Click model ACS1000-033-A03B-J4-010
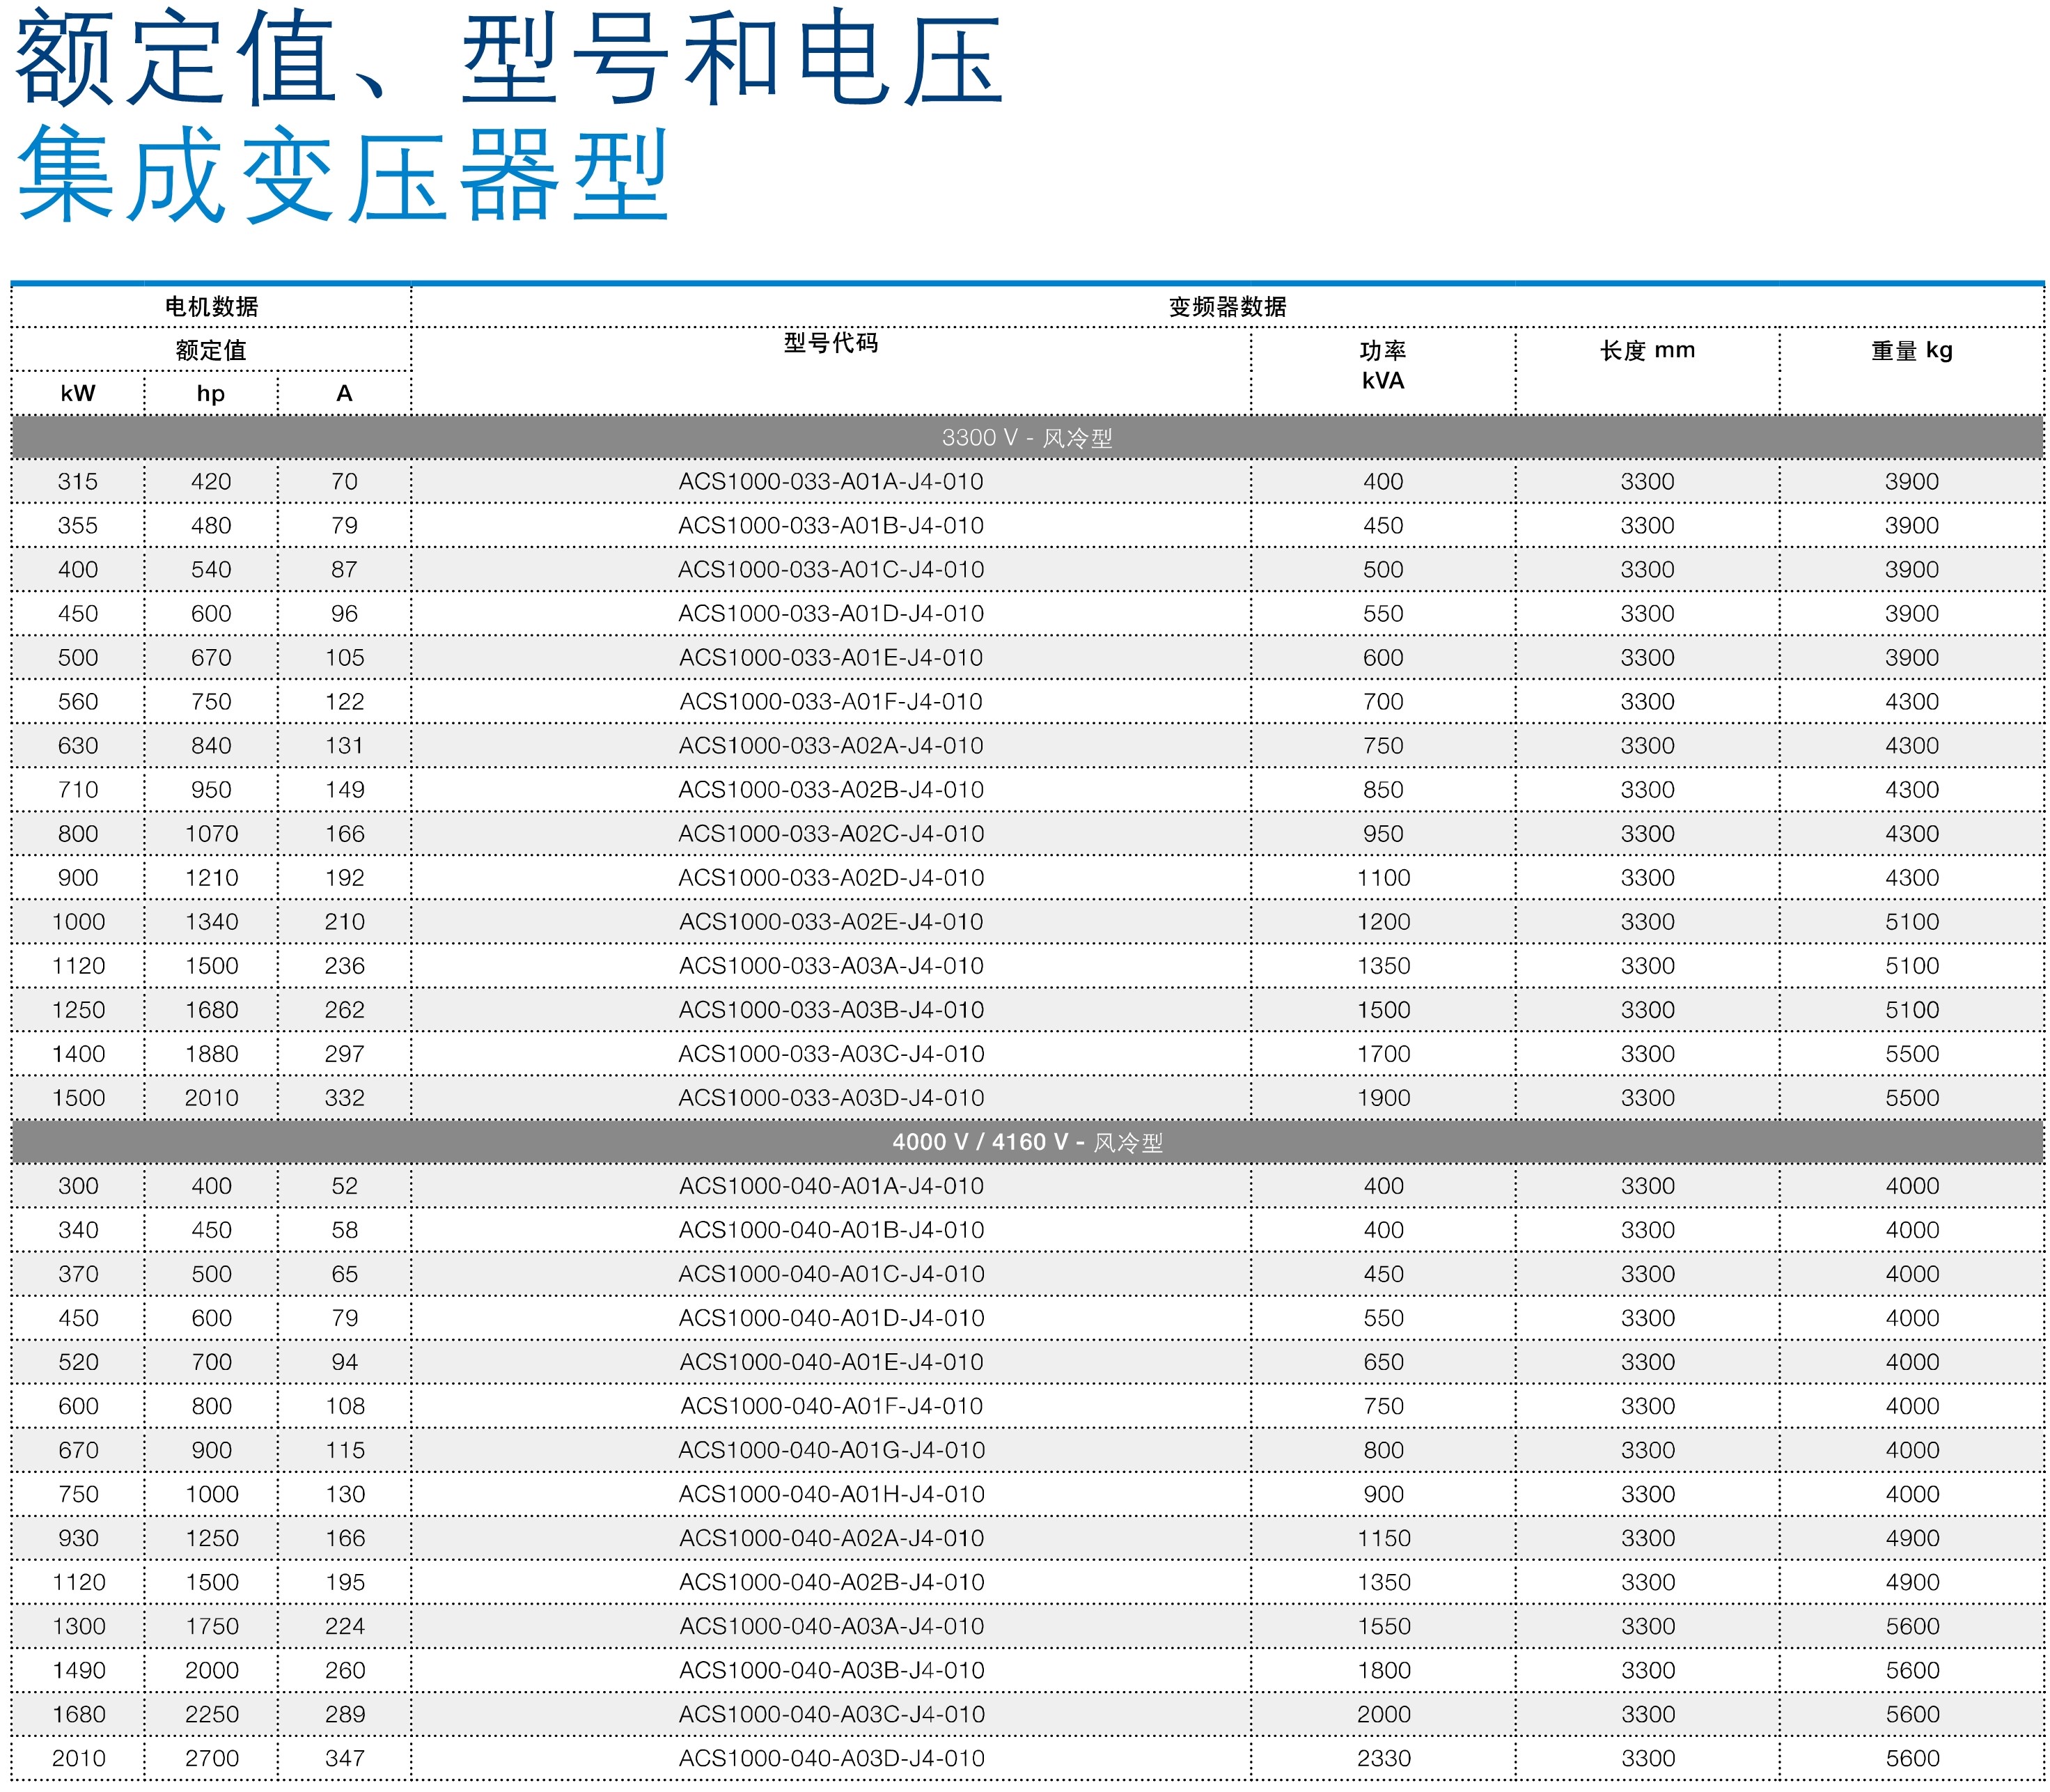 pos(831,1010)
